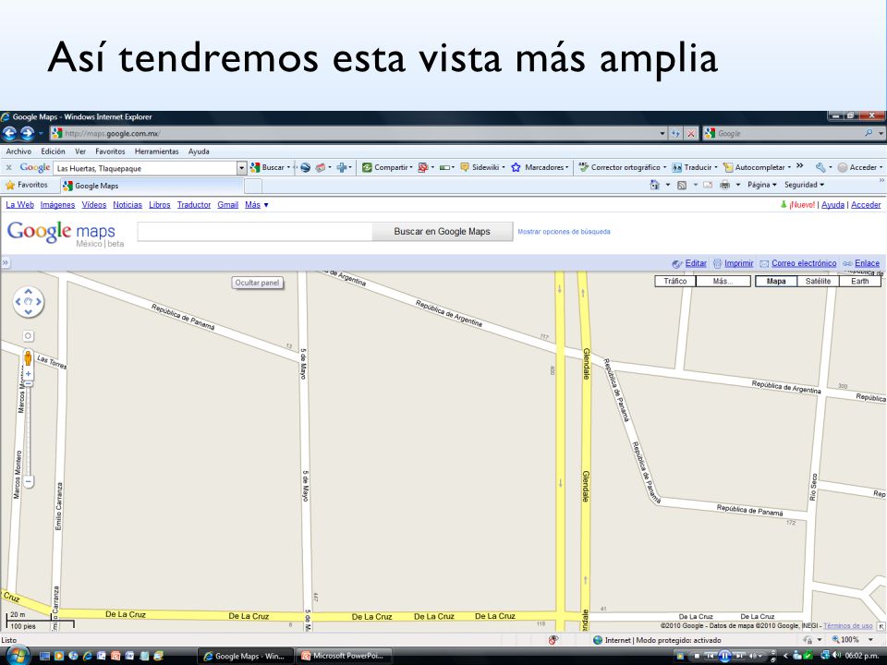Open the Archivo menu
887x665 pixels.
pyautogui.click(x=18, y=151)
